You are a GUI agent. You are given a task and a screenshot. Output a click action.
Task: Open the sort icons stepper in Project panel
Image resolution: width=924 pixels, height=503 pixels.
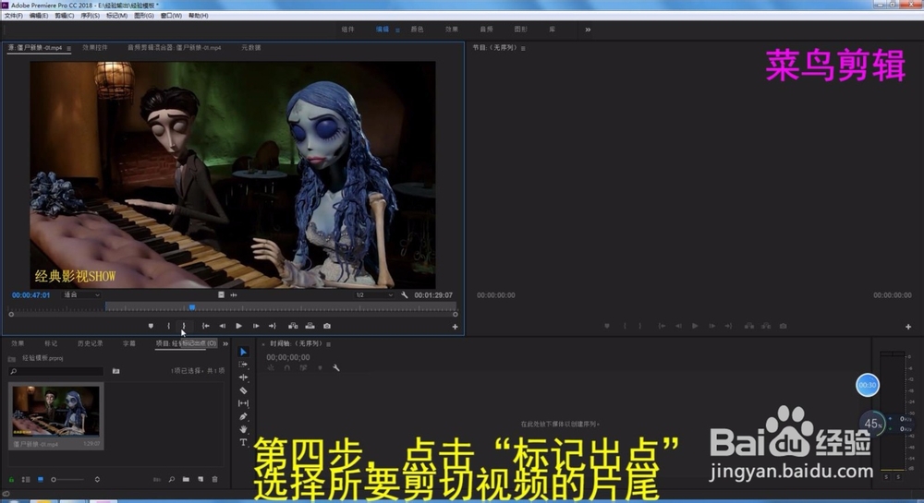97,480
